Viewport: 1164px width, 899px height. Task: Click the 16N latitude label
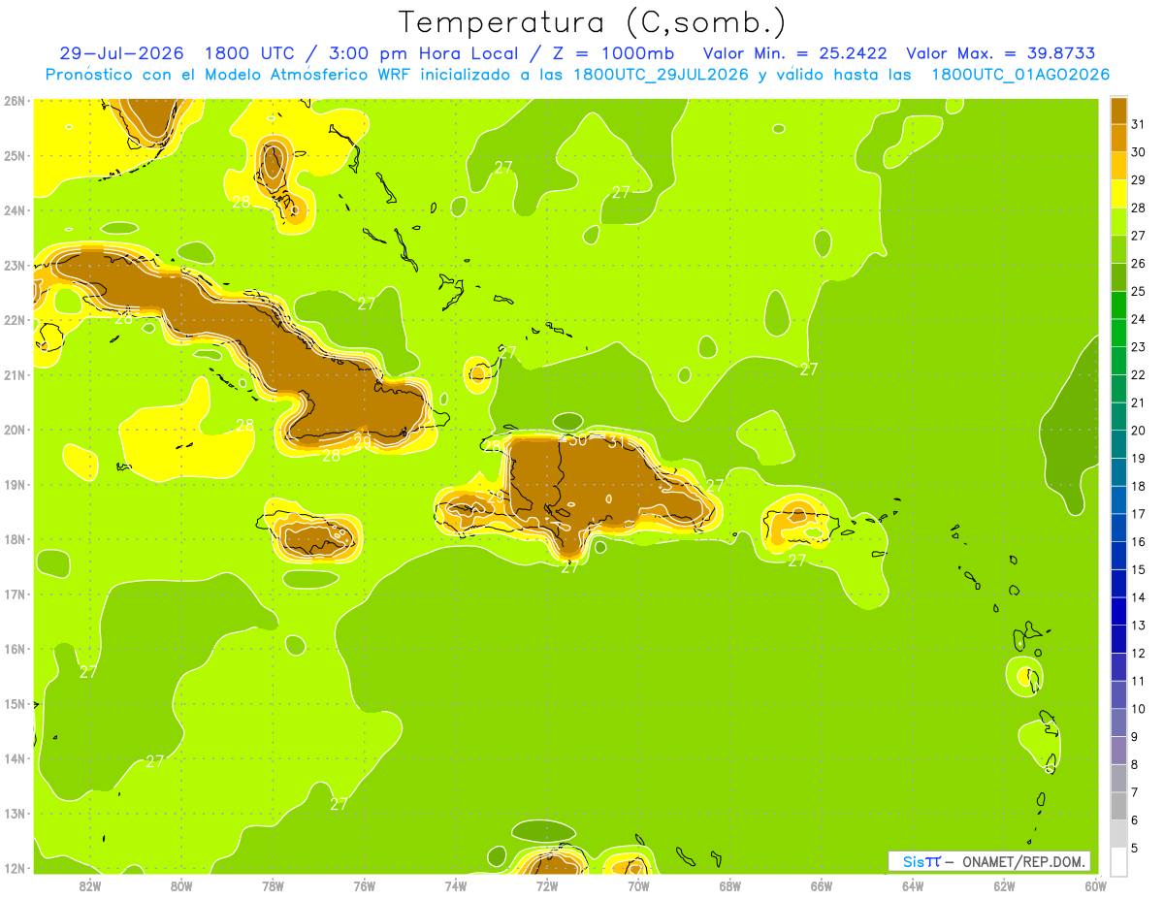click(15, 649)
